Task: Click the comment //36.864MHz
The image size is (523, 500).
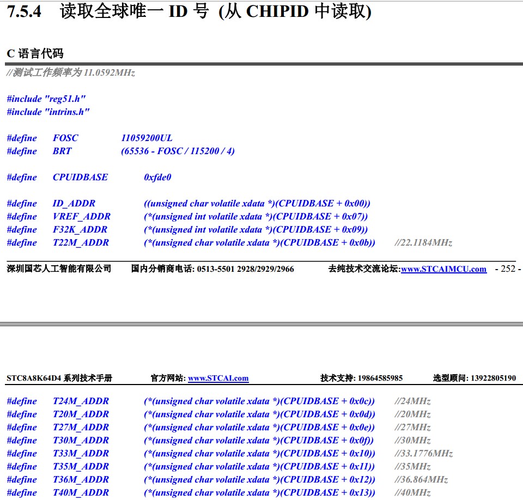Action: pyautogui.click(x=421, y=479)
